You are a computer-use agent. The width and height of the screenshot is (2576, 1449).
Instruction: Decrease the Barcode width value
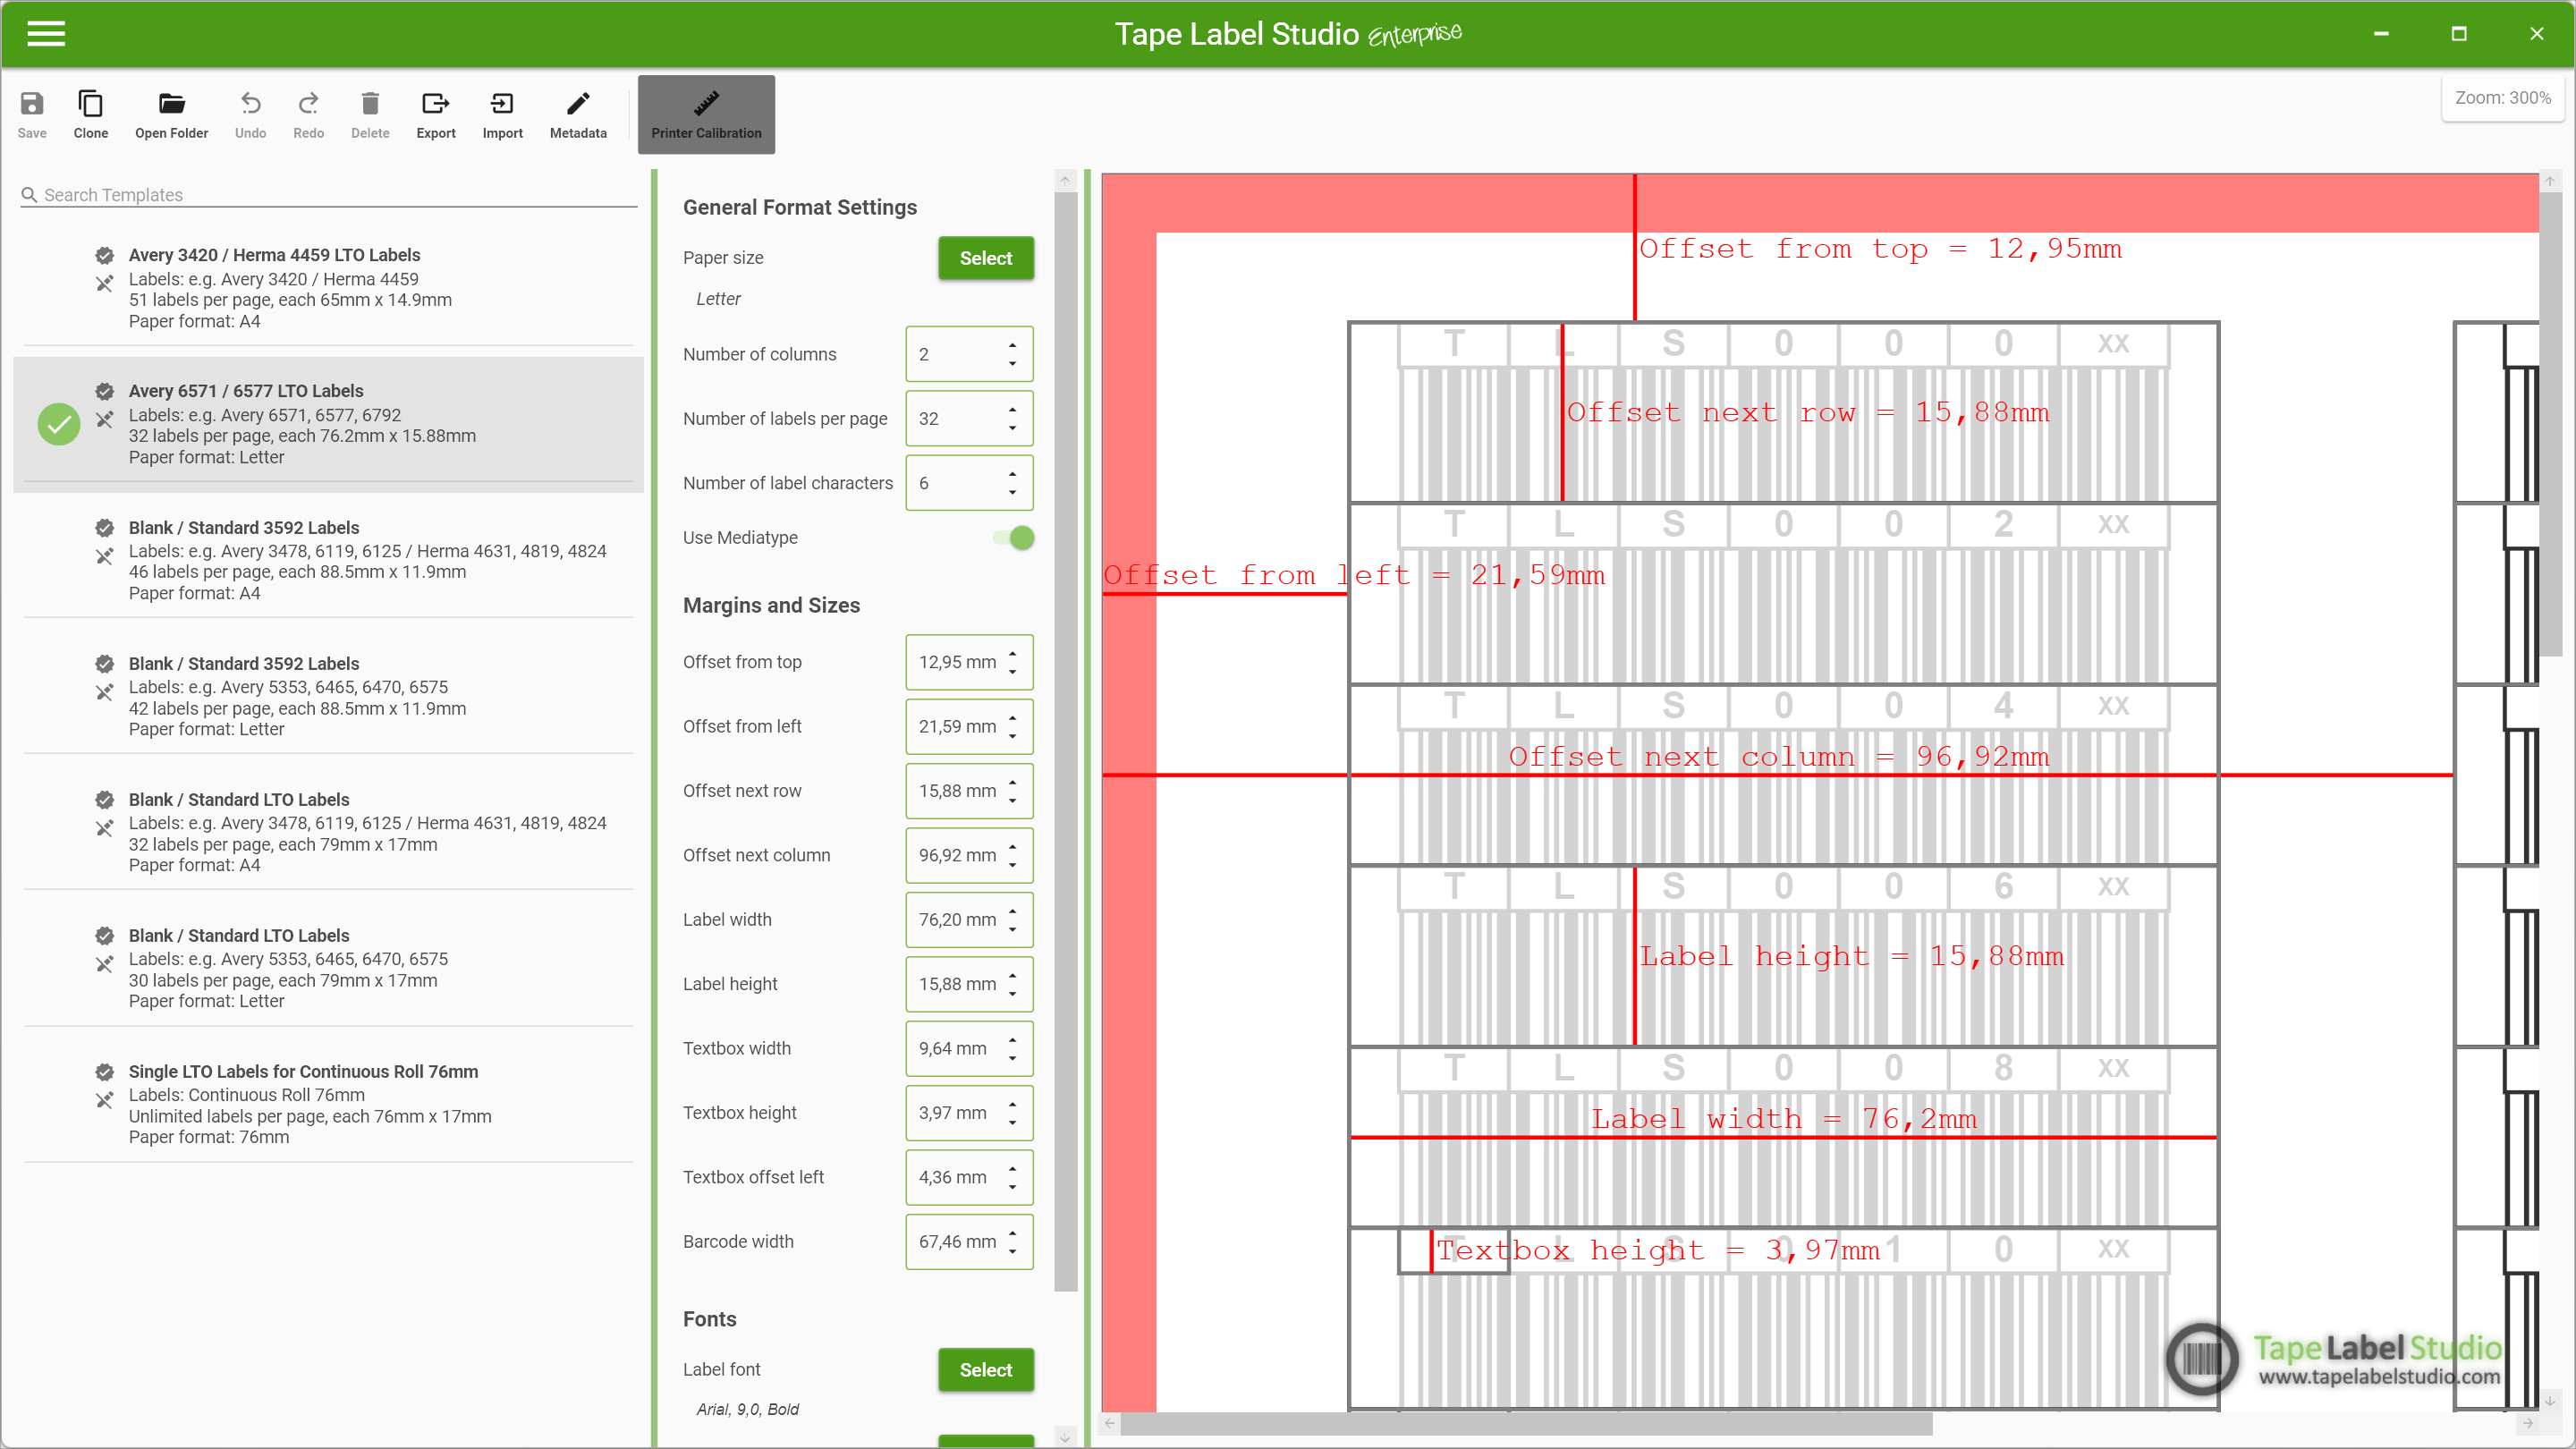[1013, 1252]
